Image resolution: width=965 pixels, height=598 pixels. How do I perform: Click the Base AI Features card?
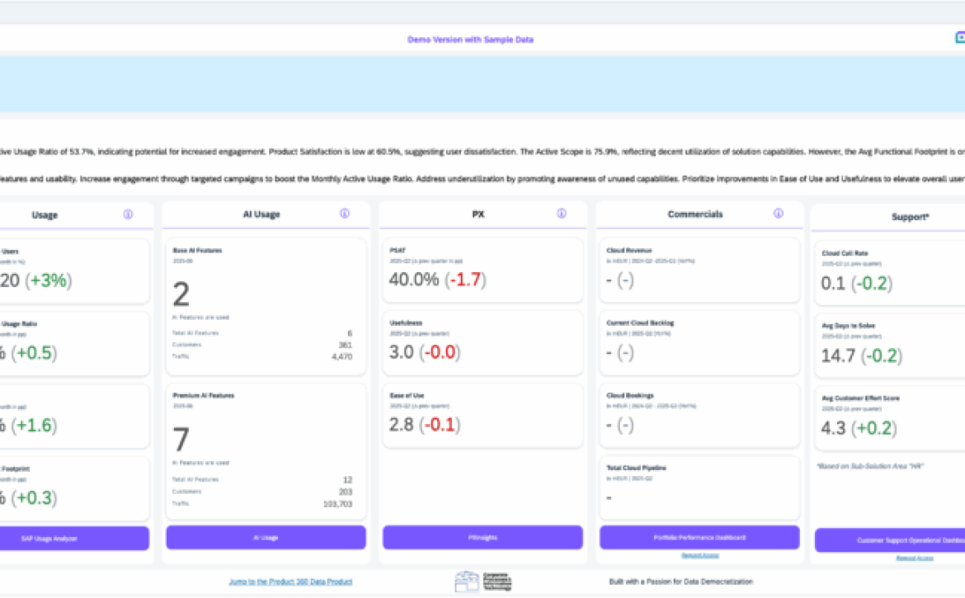pyautogui.click(x=266, y=306)
